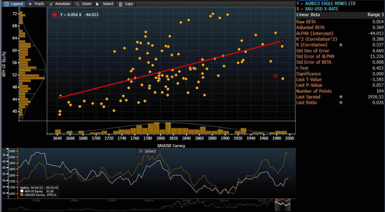The image size is (385, 212).
Task: Click the t-Test value 6.423
Action: pyautogui.click(x=378, y=68)
